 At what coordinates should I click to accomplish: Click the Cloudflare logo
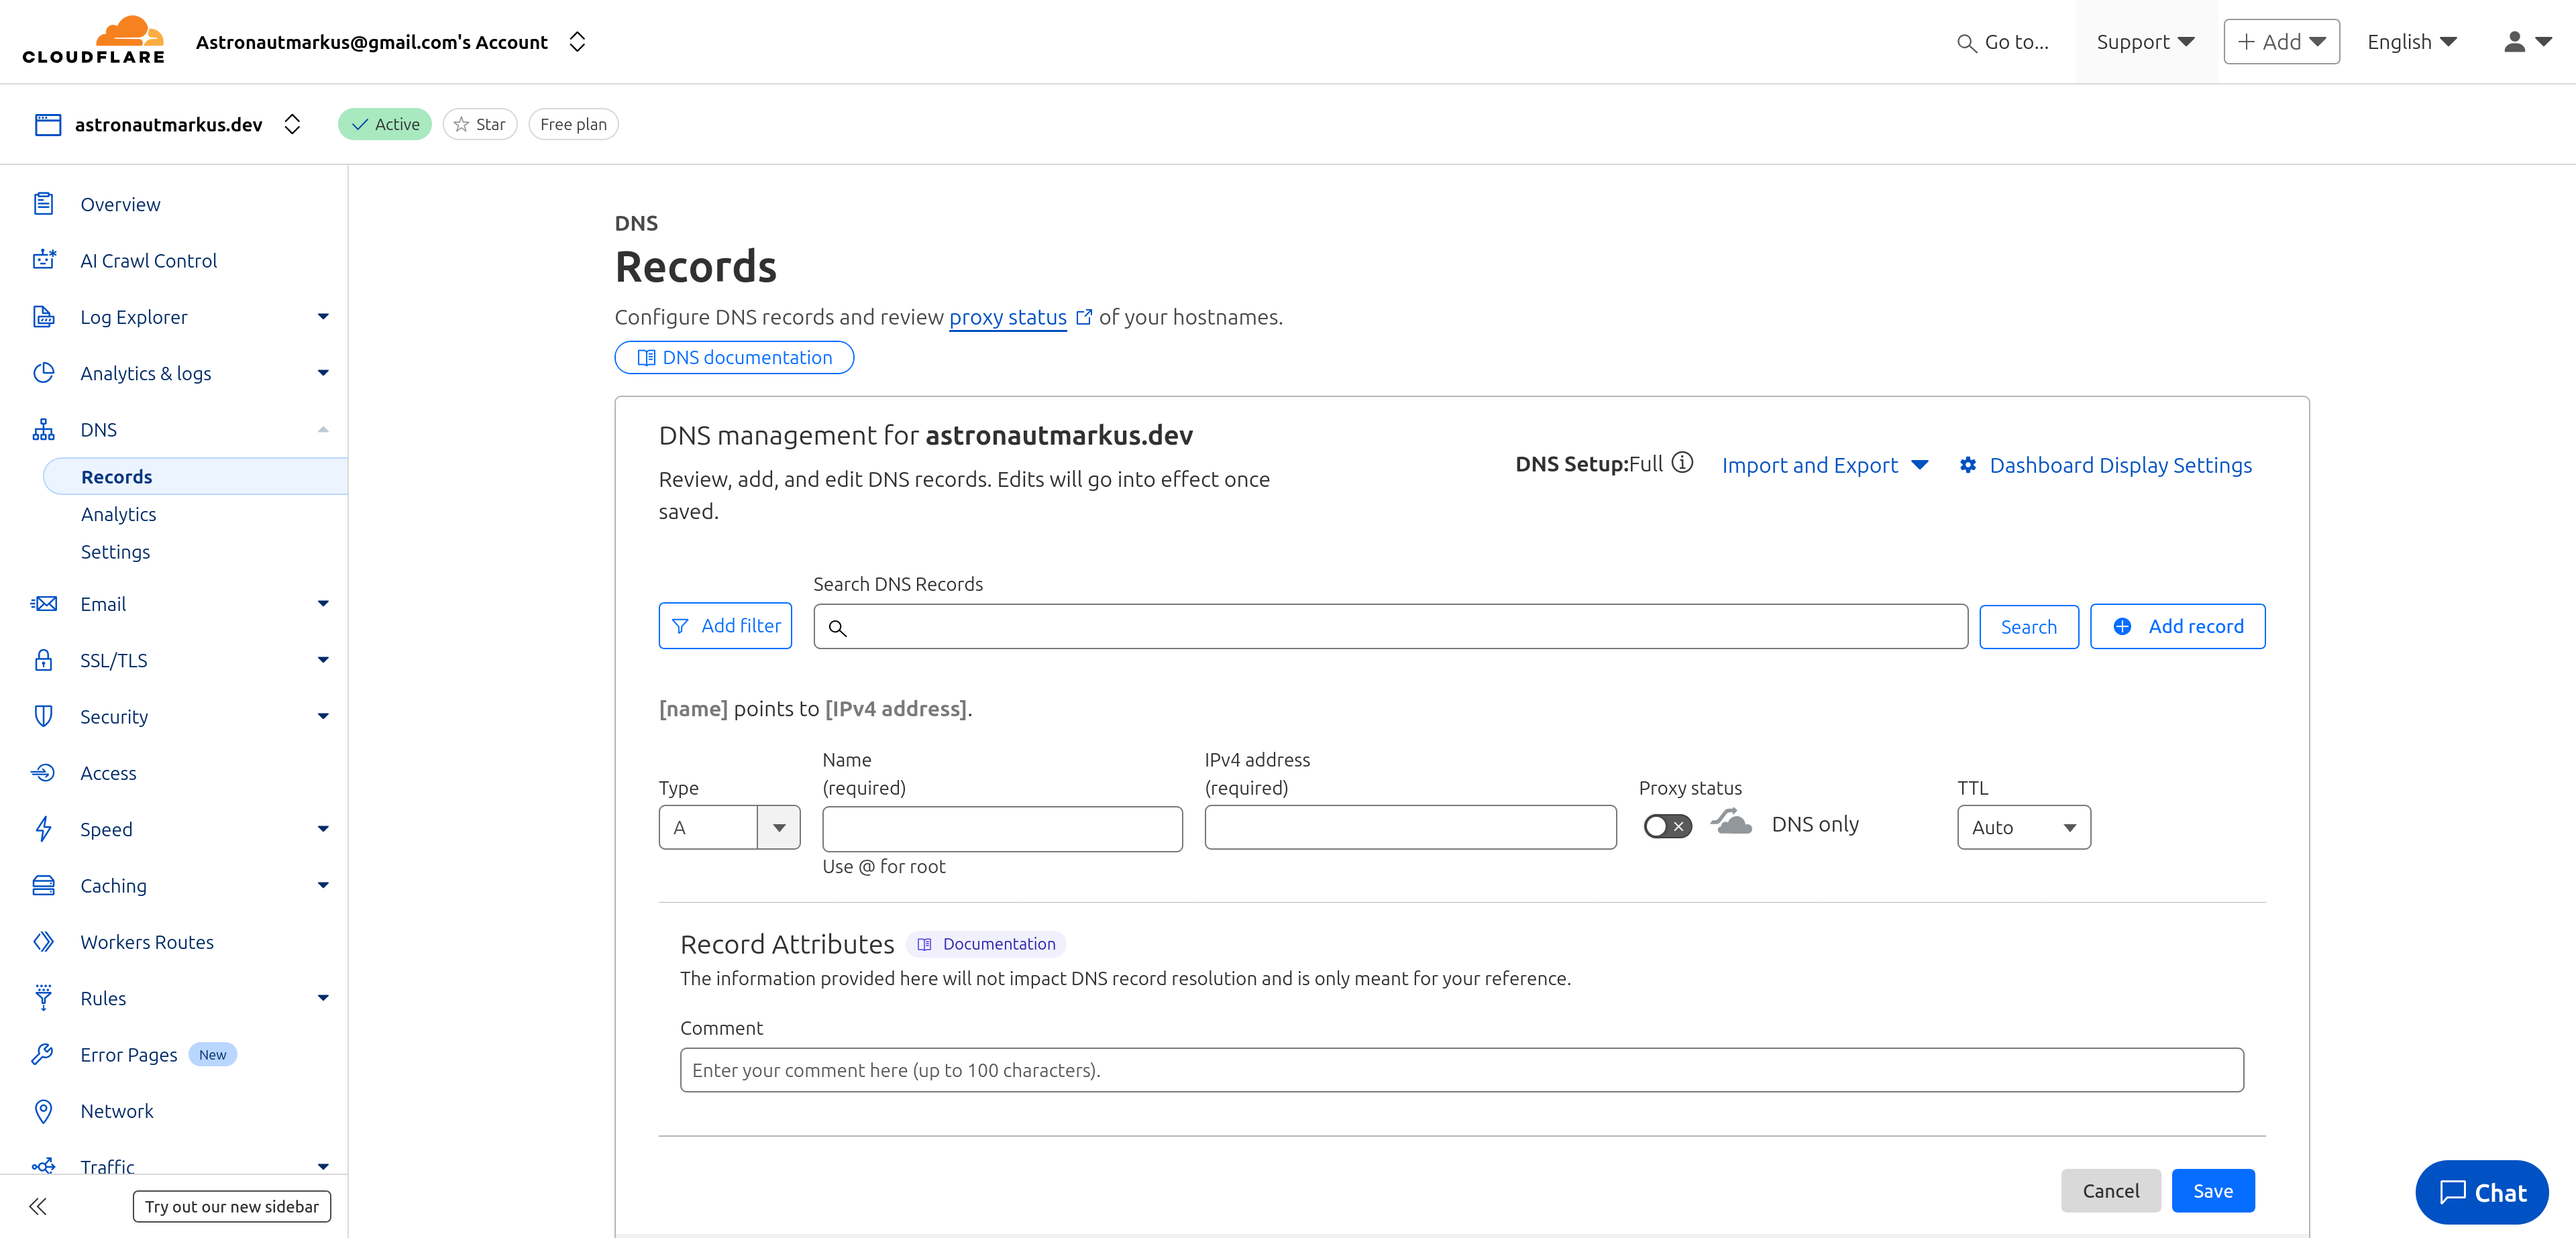point(93,41)
